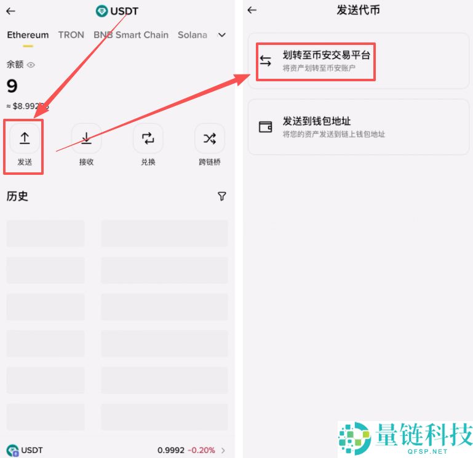Tap the 跨链桥 bridge shuffle icon

(210, 139)
